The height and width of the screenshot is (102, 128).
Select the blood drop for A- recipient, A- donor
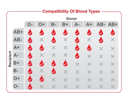(x=77, y=55)
